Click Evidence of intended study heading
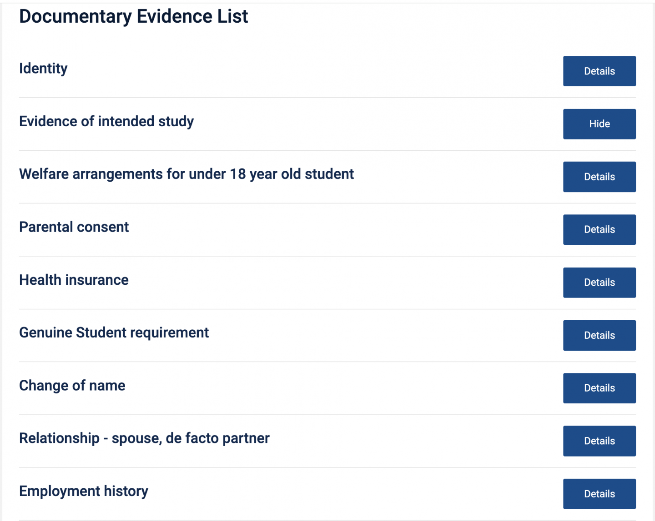This screenshot has height=521, width=655. pyautogui.click(x=106, y=122)
